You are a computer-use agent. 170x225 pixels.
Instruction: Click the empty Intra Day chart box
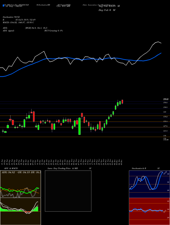68,191
